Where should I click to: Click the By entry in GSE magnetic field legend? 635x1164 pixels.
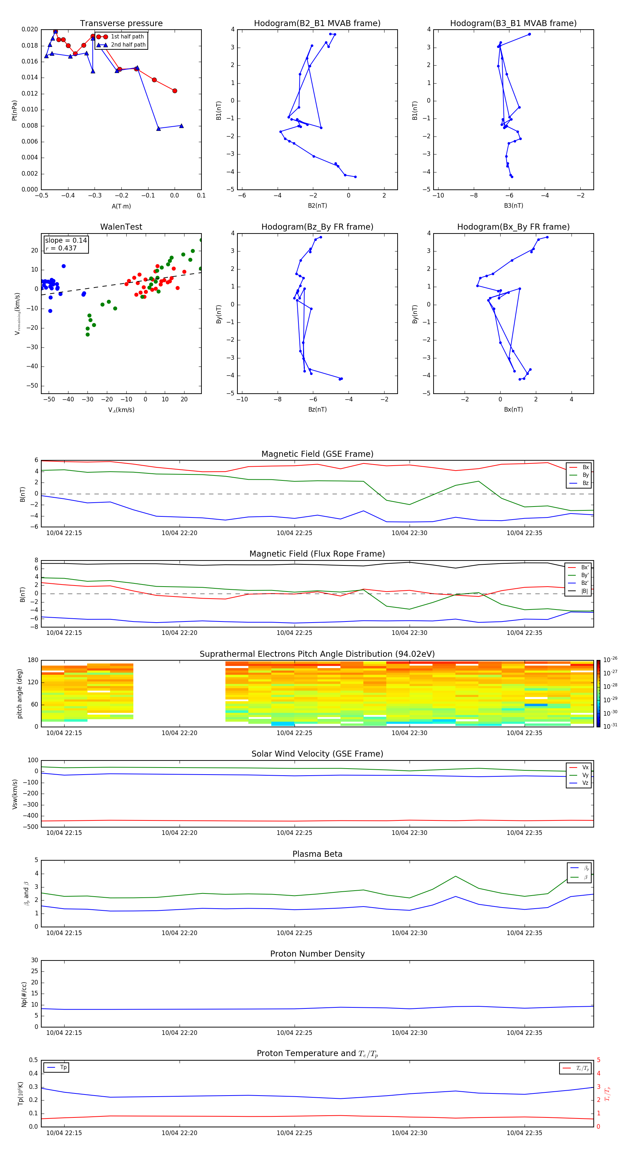(x=579, y=475)
